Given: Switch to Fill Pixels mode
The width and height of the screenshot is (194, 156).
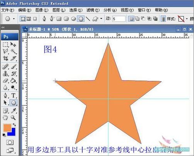Looking at the screenshot, I should coord(35,19).
